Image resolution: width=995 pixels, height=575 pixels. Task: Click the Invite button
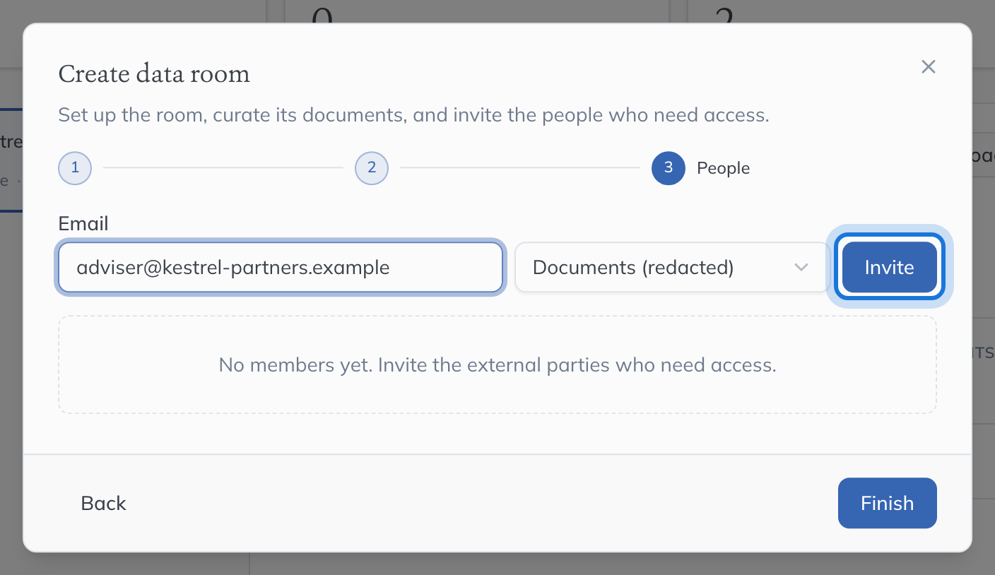coord(889,268)
